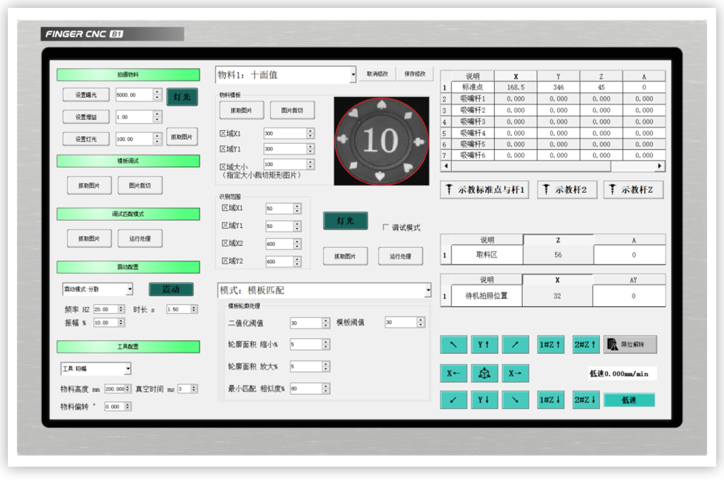
Task: Open the 物料1:十面值 dropdown
Action: pos(353,75)
